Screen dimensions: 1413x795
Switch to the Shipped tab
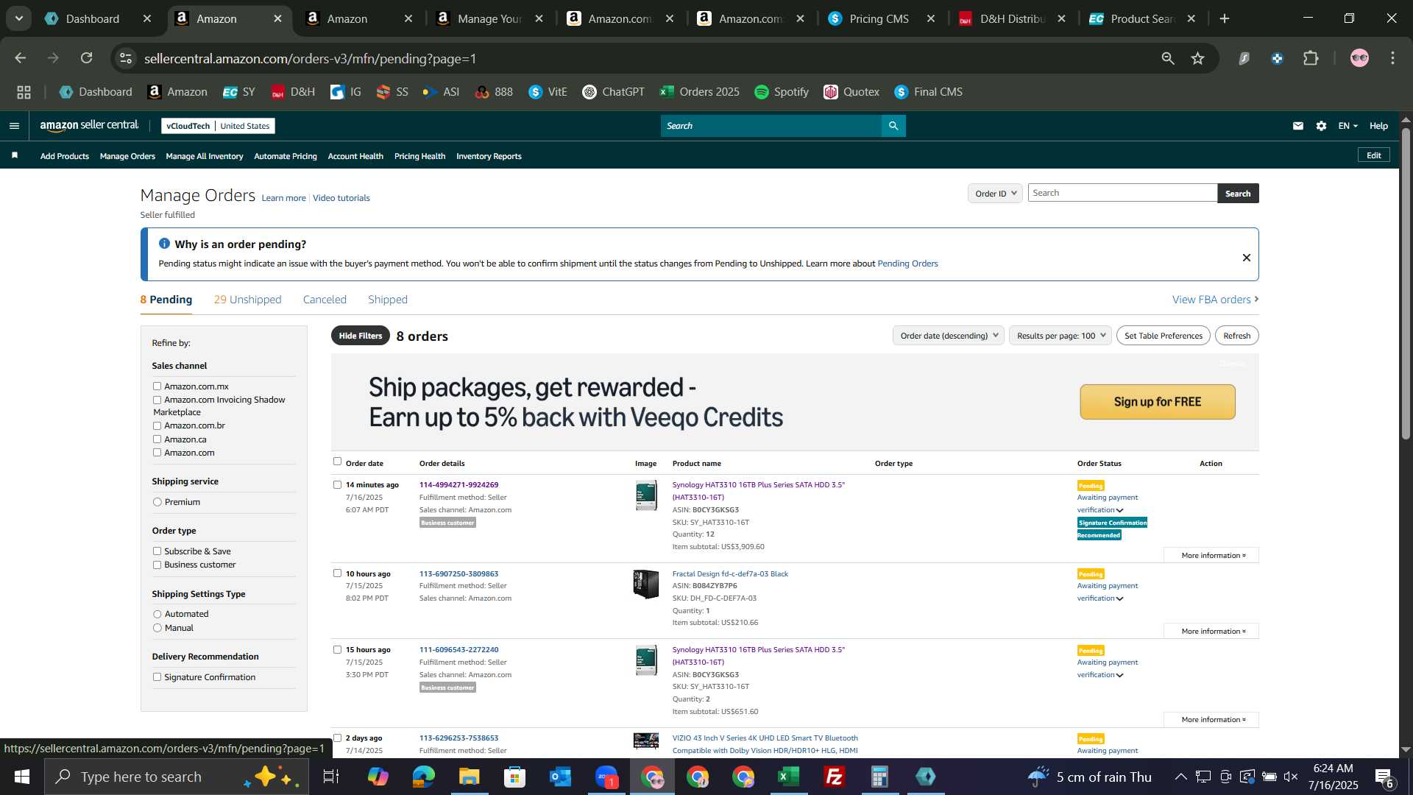point(388,300)
